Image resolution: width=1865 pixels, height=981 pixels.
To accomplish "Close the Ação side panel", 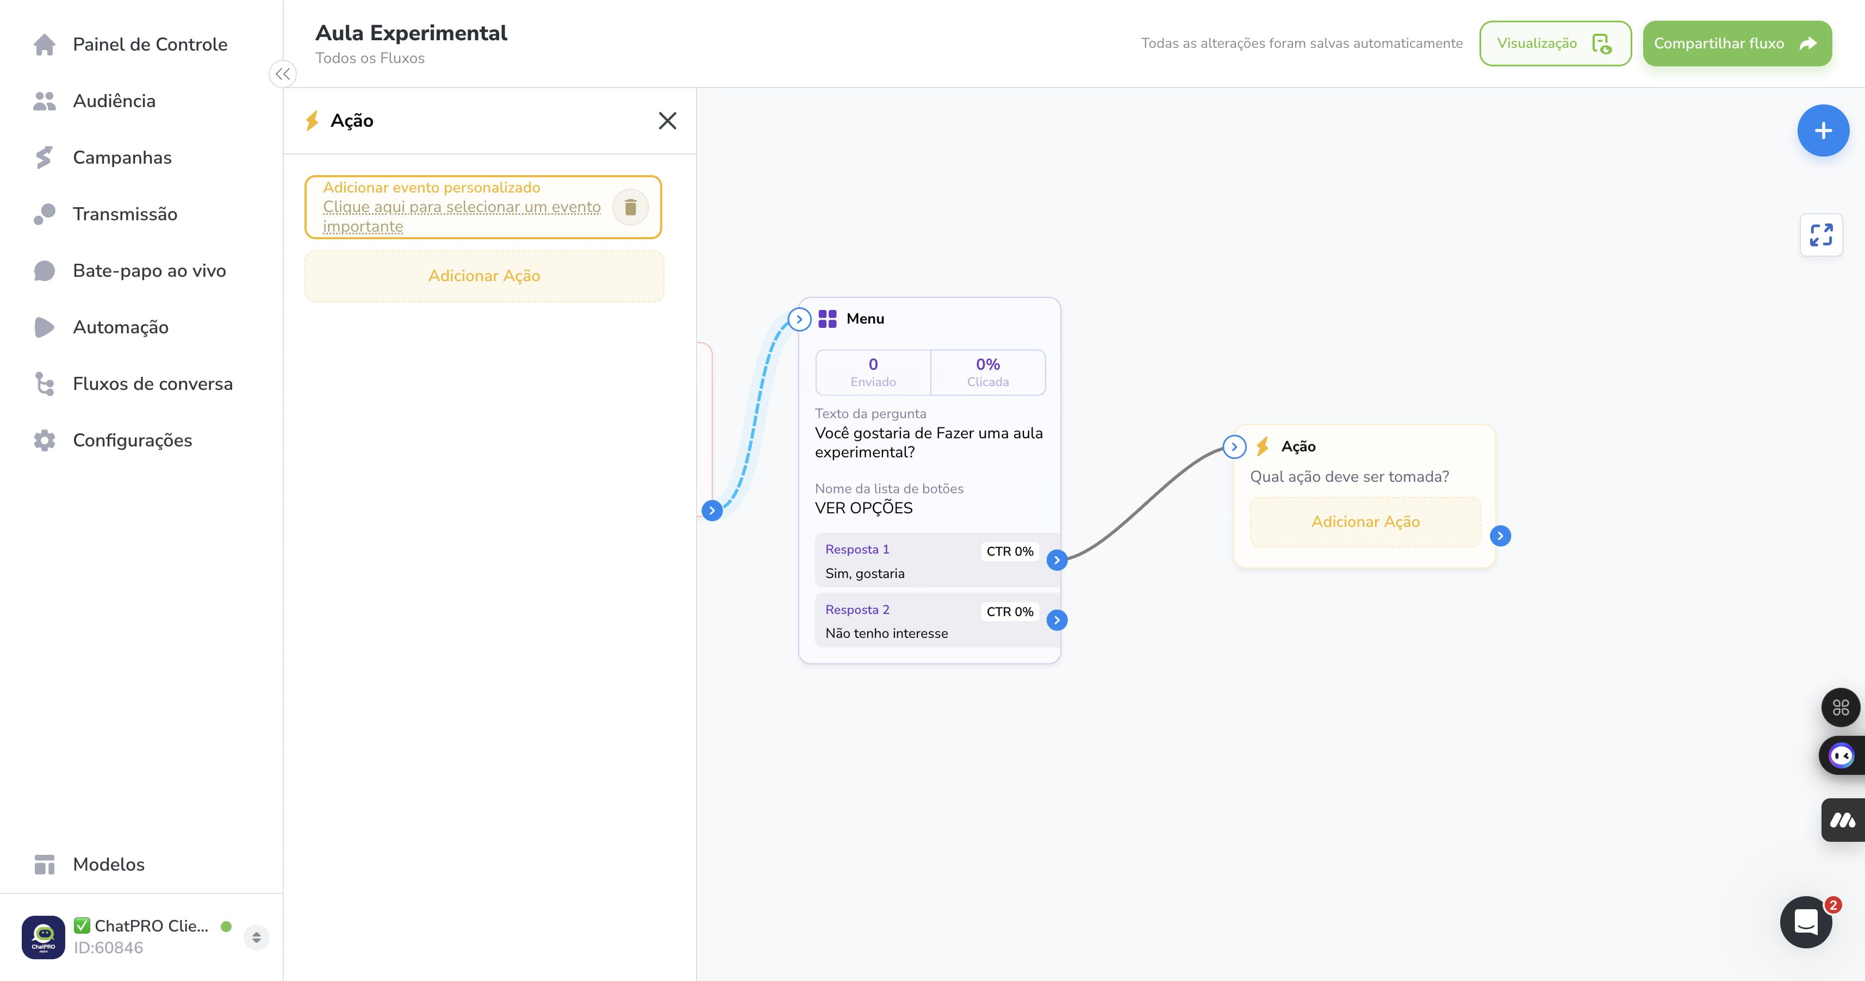I will (668, 120).
